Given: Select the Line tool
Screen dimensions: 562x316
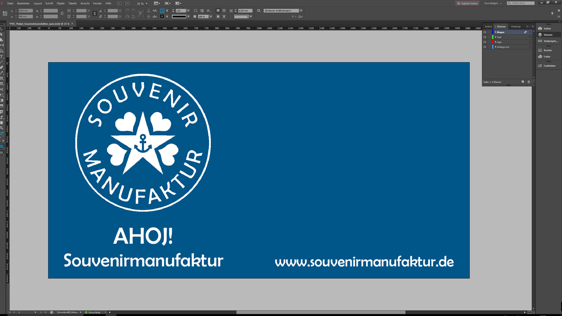Looking at the screenshot, I should click(x=2, y=61).
